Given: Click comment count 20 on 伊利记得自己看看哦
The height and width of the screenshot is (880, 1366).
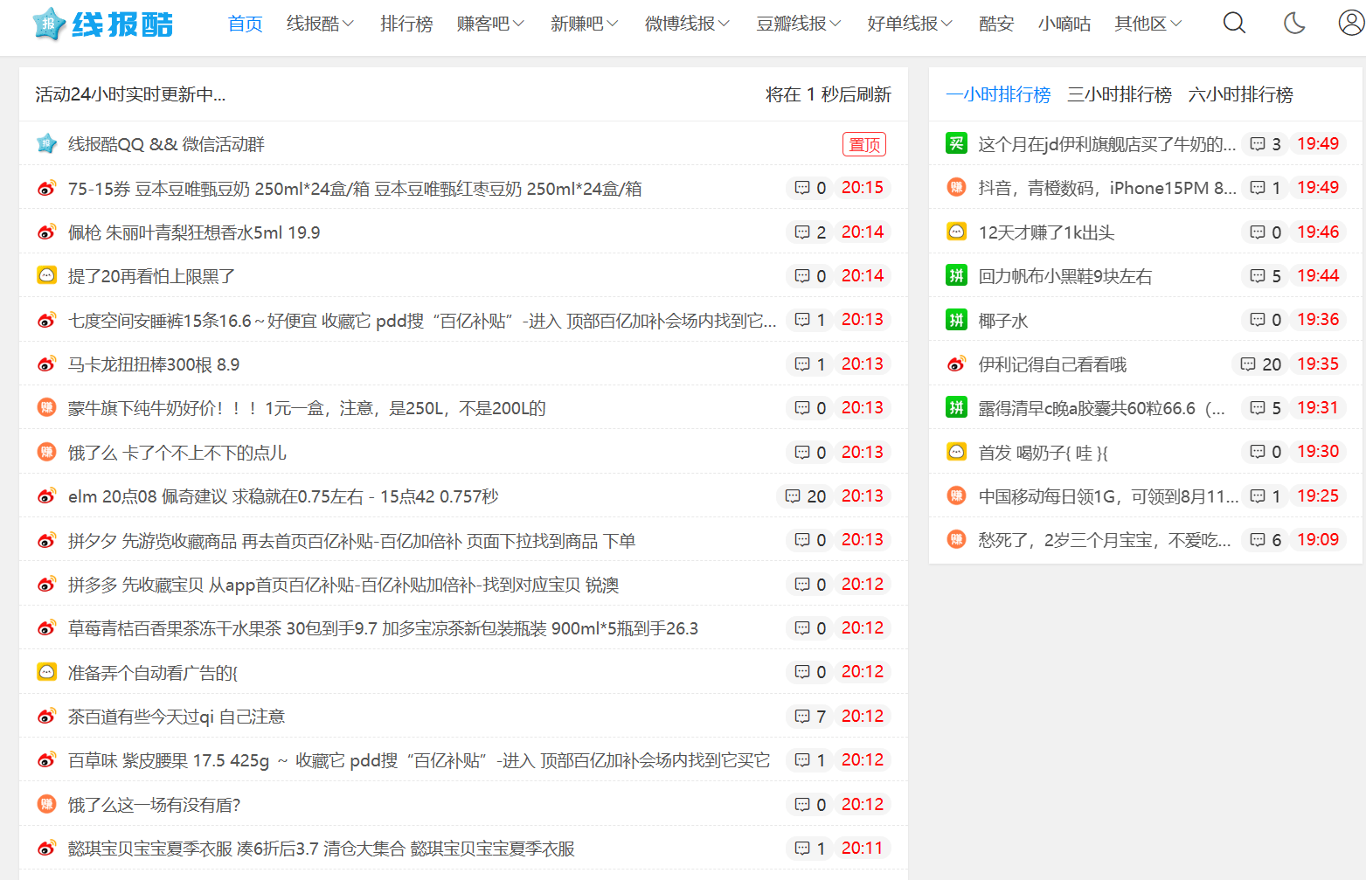Looking at the screenshot, I should [1261, 364].
